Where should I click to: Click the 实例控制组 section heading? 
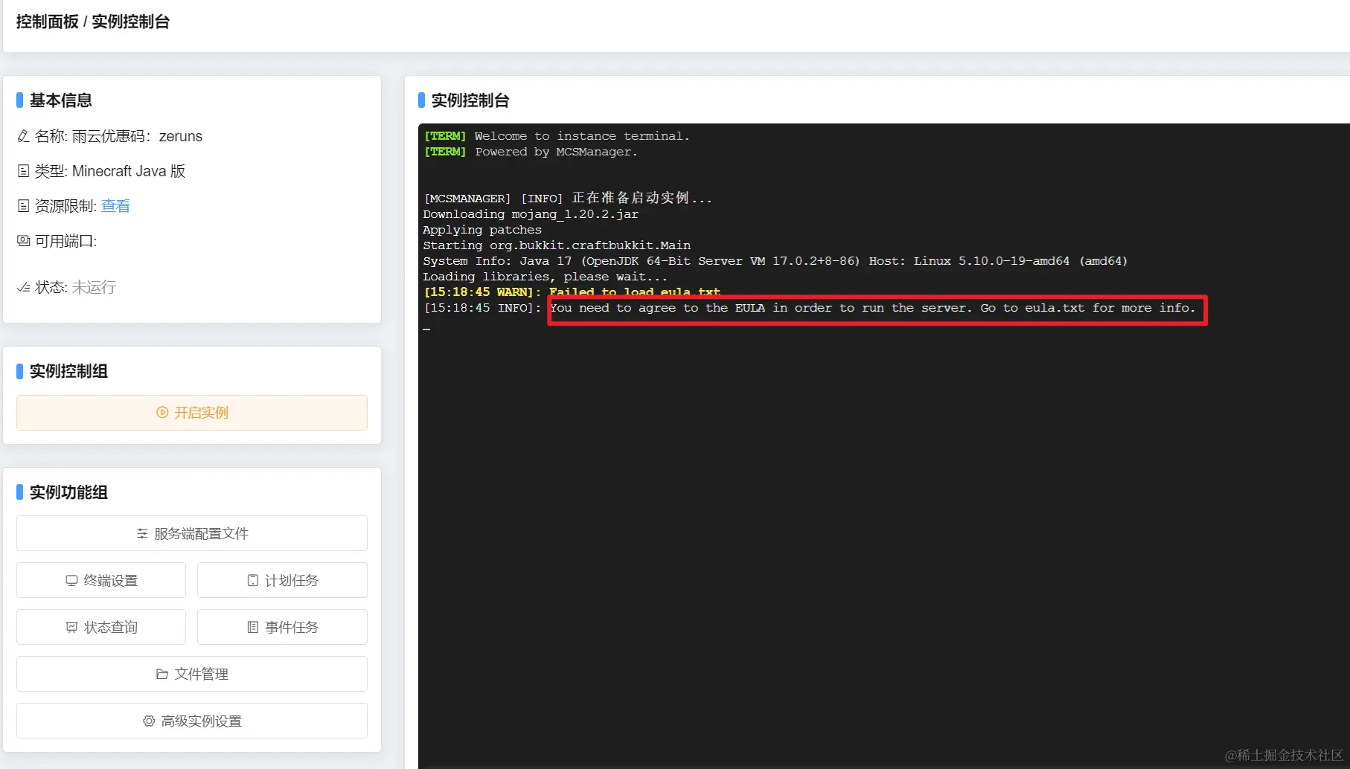click(x=68, y=371)
